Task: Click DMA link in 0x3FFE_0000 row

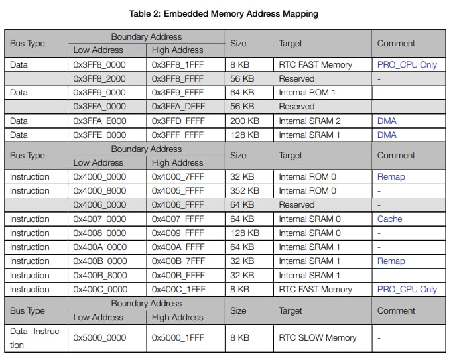Action: [x=387, y=135]
